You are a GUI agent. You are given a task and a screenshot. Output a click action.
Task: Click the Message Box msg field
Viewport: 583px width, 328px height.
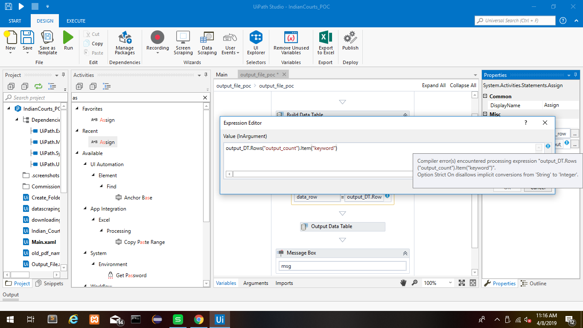pos(342,266)
